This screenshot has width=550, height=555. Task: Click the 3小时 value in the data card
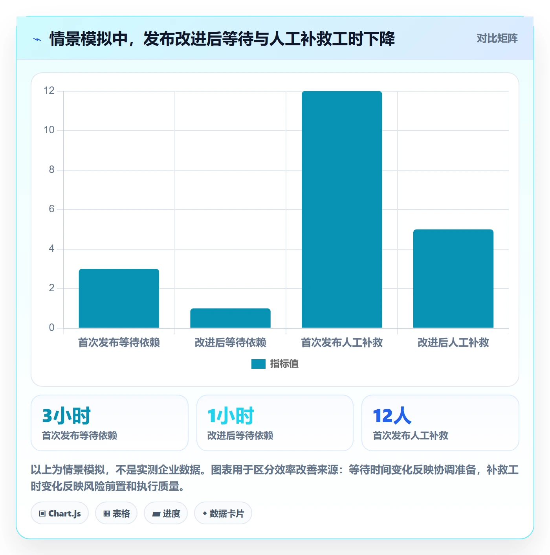point(66,415)
